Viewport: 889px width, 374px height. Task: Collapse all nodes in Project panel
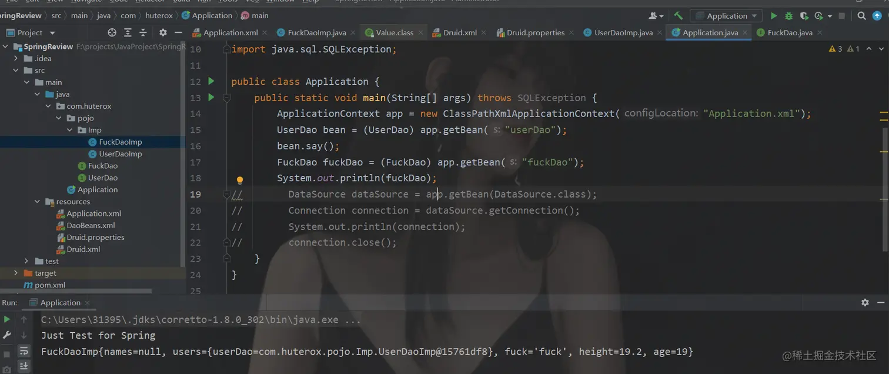143,32
